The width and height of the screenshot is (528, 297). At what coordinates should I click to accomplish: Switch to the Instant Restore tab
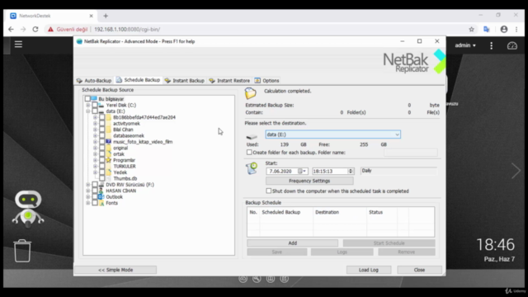pyautogui.click(x=229, y=81)
